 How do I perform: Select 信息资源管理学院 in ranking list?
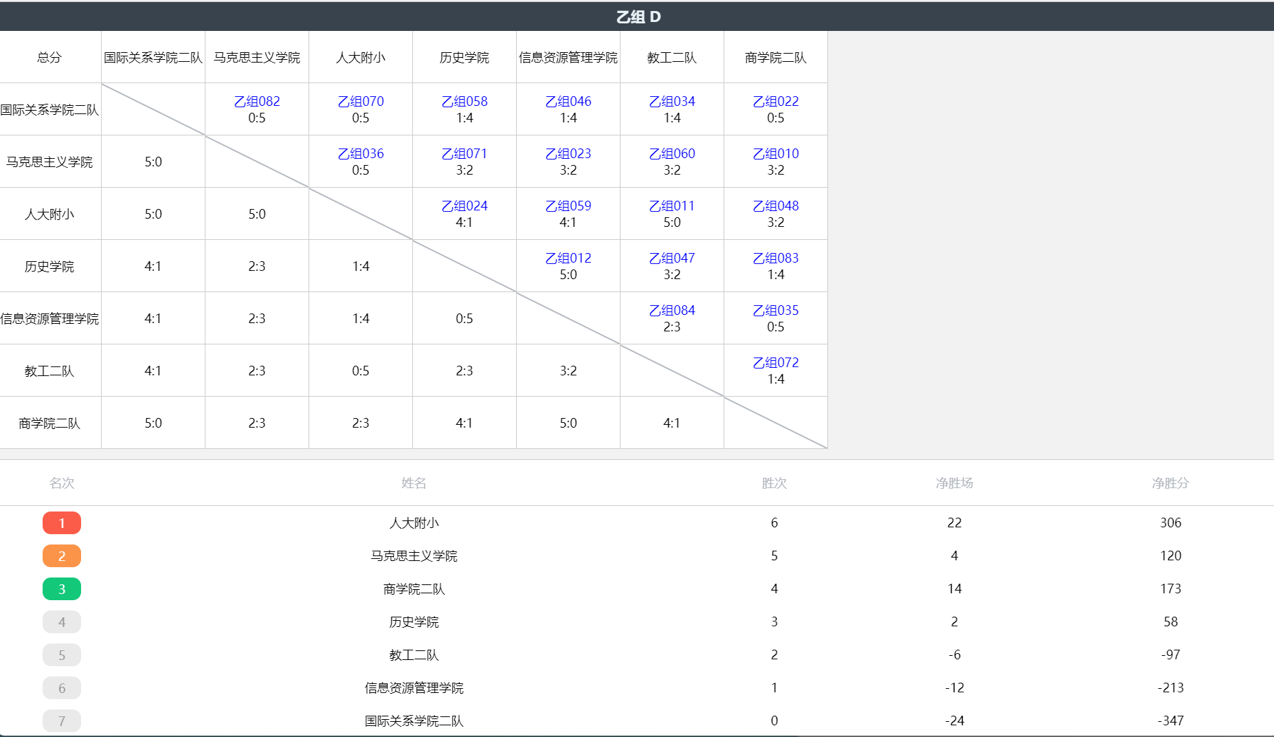pos(414,687)
